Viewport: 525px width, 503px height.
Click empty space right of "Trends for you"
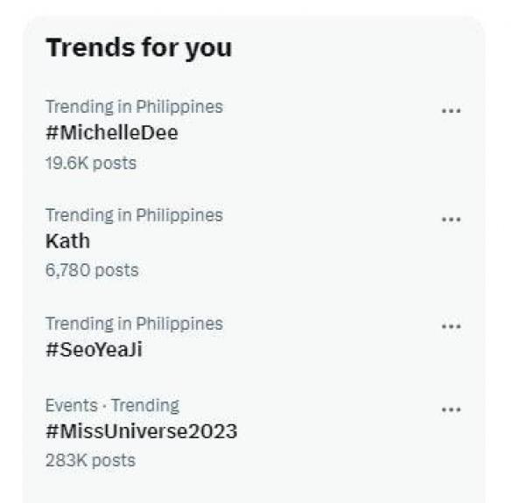point(350,47)
